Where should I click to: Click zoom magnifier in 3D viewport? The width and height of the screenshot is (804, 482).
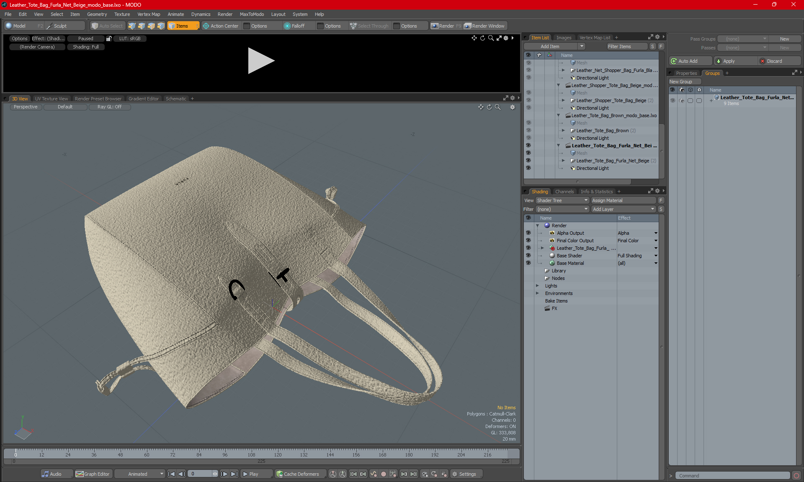pyautogui.click(x=497, y=107)
